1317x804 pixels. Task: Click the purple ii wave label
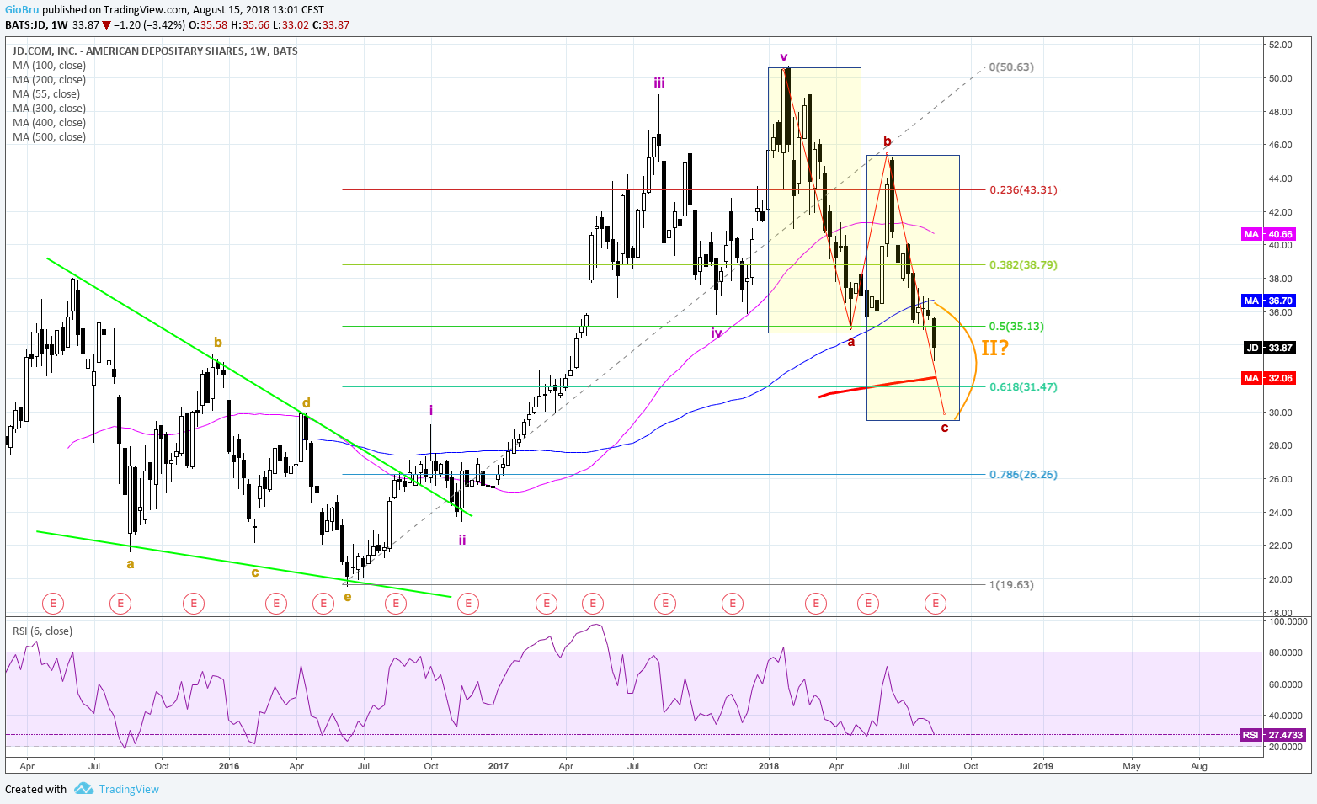(x=462, y=539)
